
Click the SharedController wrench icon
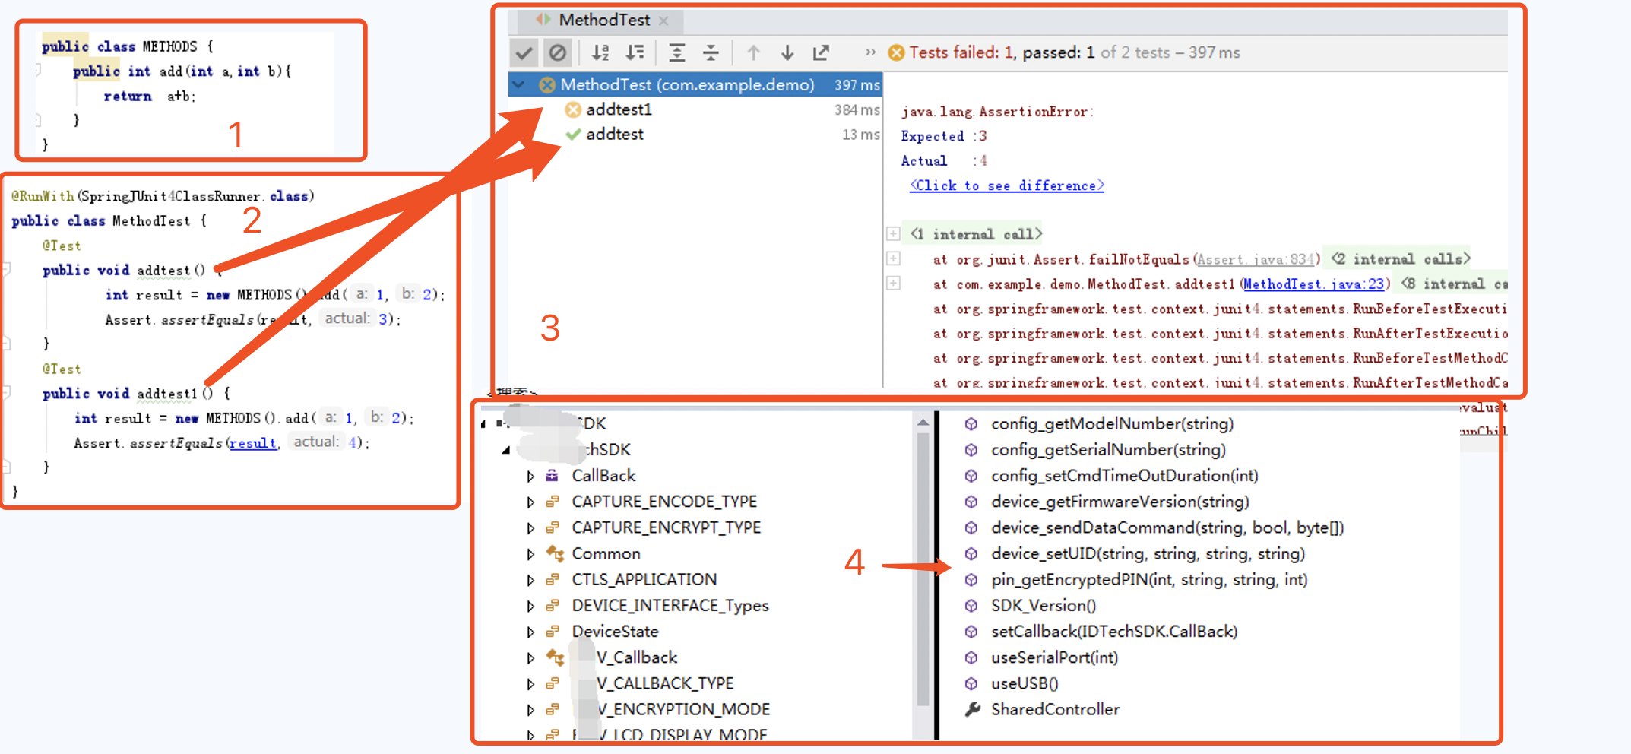click(972, 709)
